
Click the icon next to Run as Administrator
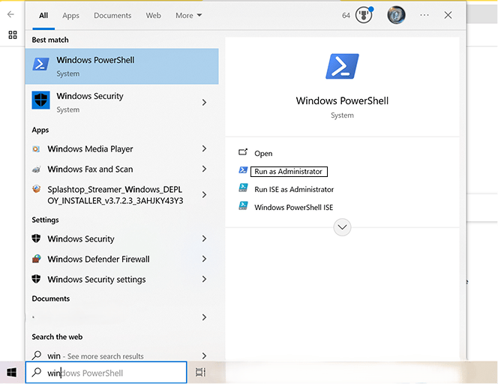coord(243,170)
